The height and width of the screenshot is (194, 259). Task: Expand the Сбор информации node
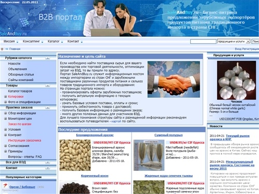(5, 113)
